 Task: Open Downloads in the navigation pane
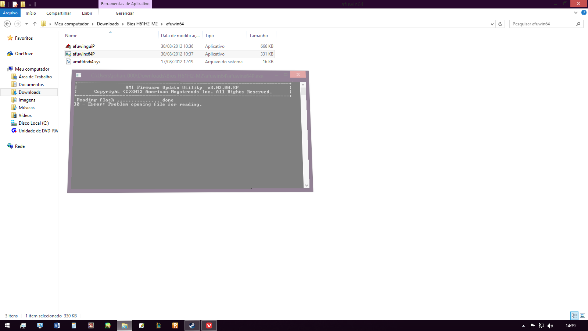click(x=29, y=92)
